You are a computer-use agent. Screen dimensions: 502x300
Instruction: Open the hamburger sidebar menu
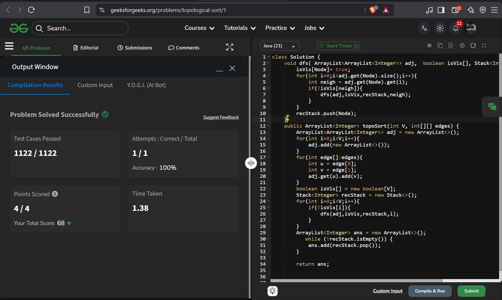point(9,46)
